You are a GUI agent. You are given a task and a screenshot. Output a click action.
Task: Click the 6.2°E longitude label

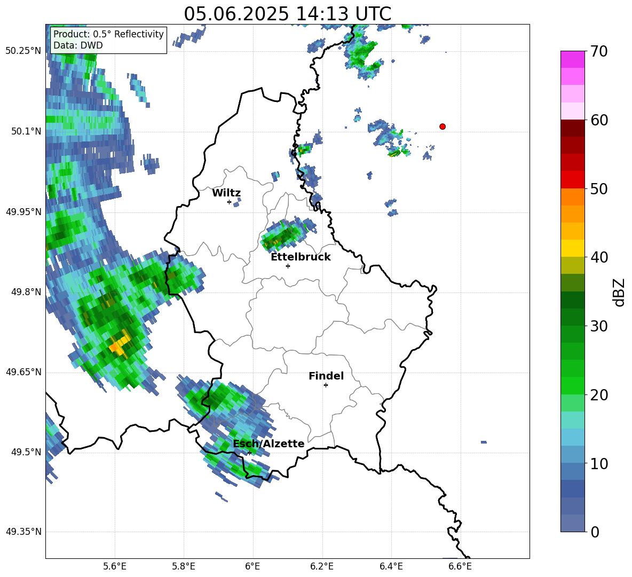pos(322,566)
